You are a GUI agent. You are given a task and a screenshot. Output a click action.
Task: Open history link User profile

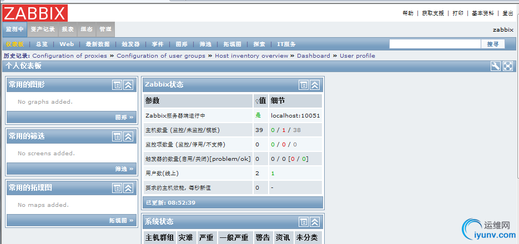point(357,55)
